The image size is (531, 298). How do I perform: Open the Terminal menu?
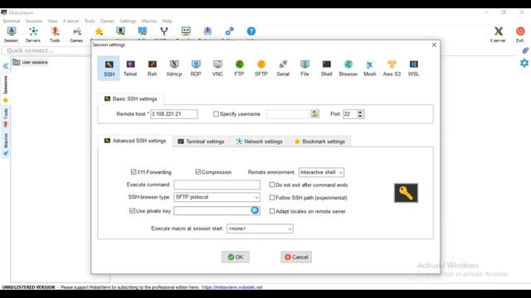pyautogui.click(x=11, y=21)
